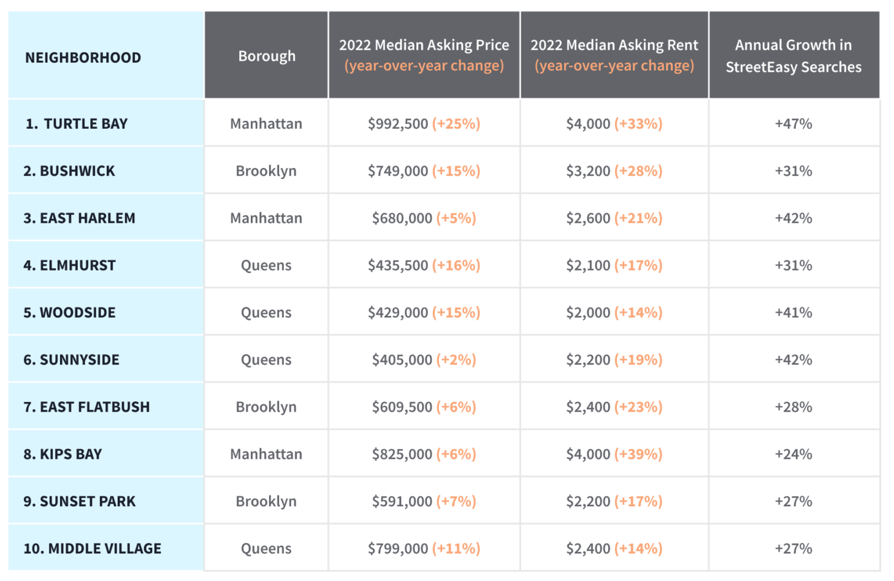894x581 pixels.
Task: Click the +47% search growth cell
Action: coord(793,124)
